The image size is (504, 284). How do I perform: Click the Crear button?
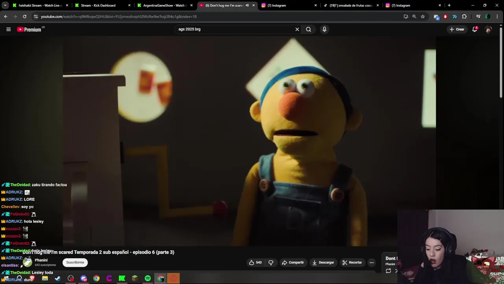click(x=457, y=29)
